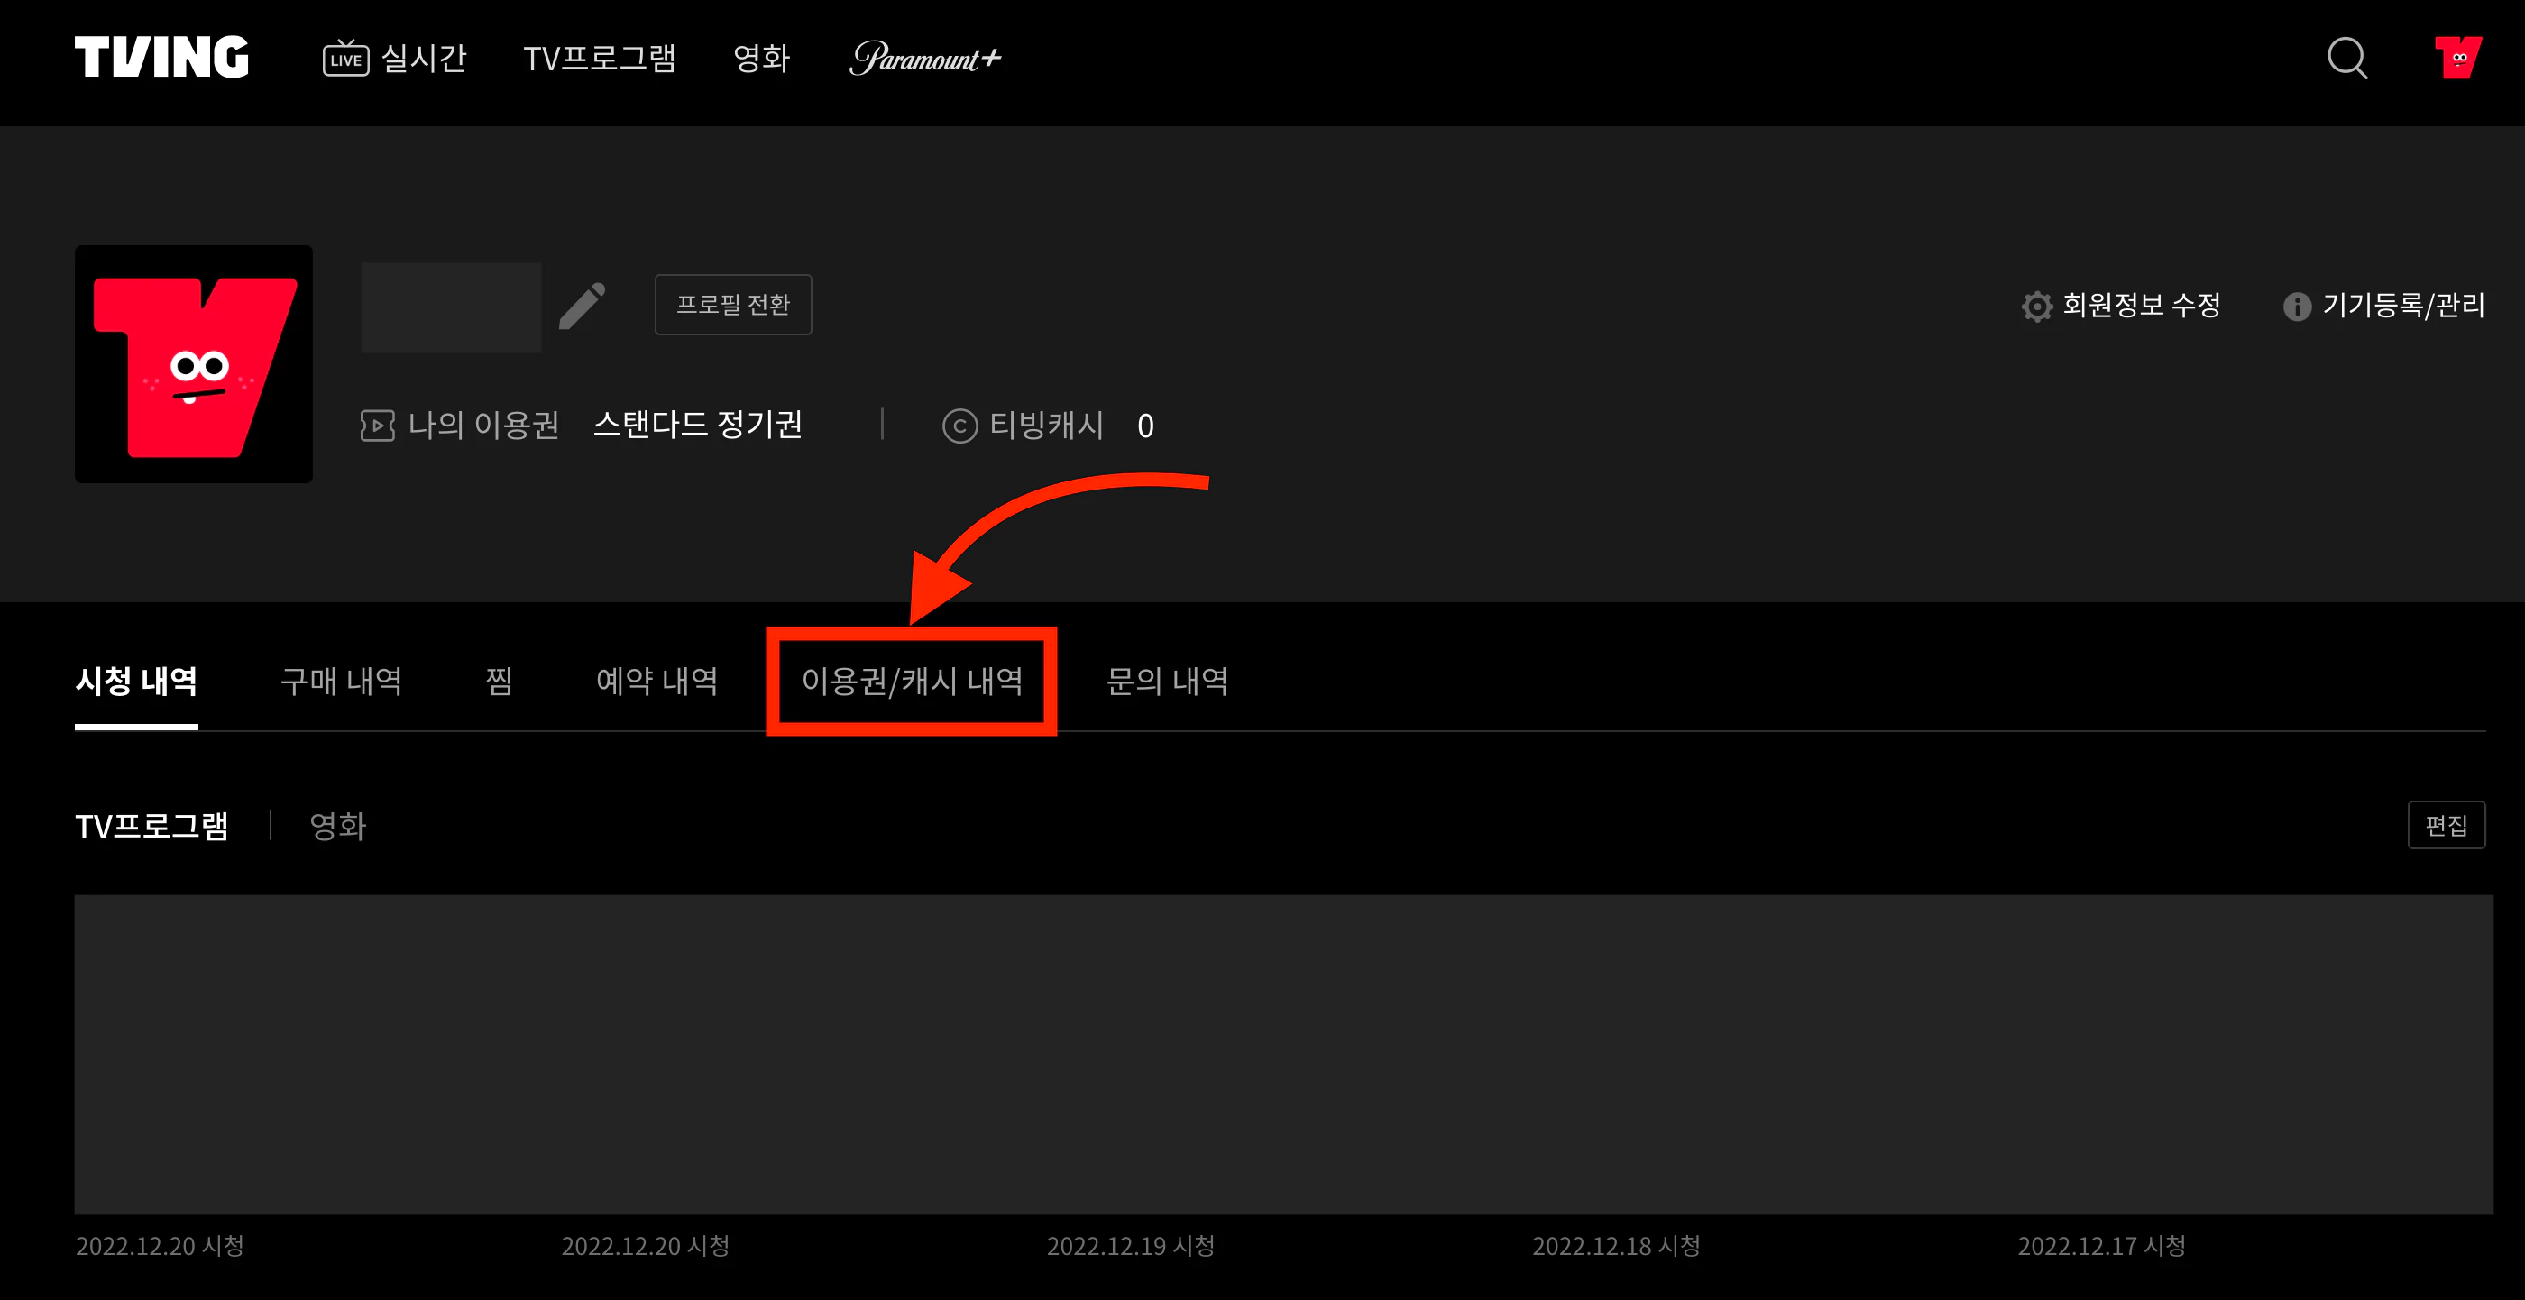Select the 문의 내역 tab
This screenshot has width=2525, height=1300.
(1166, 681)
